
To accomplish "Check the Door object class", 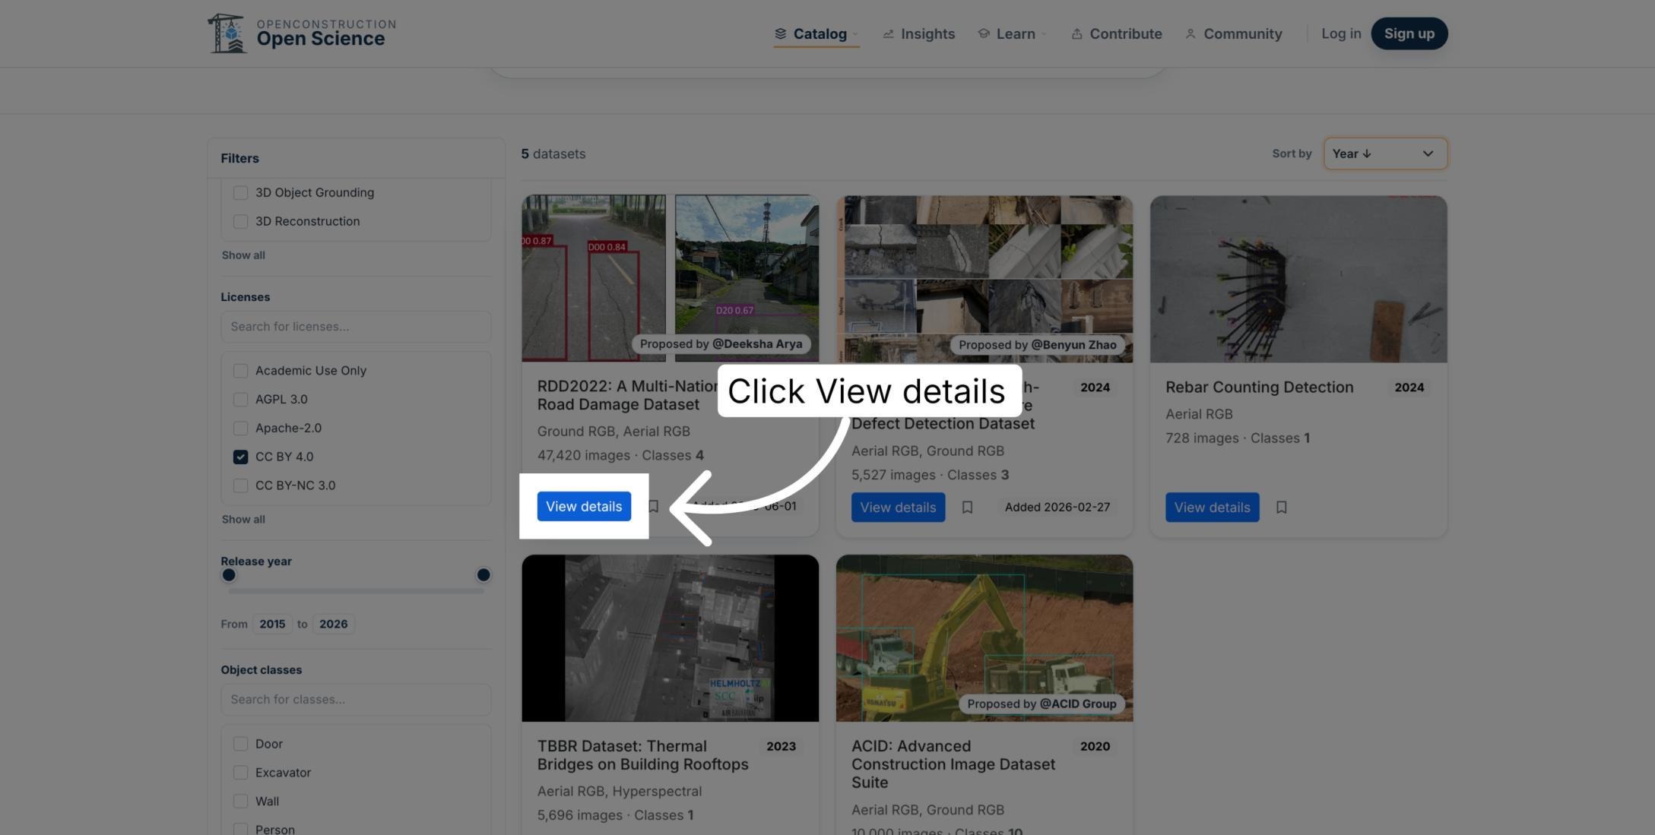I will tap(240, 744).
